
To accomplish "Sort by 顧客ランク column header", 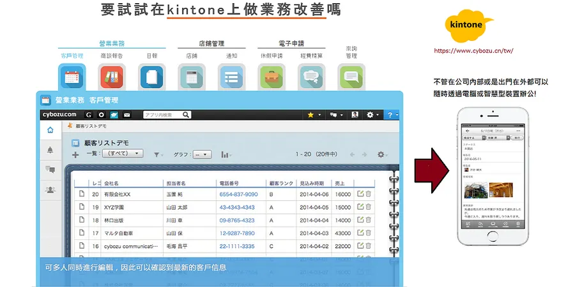I will coord(281,184).
